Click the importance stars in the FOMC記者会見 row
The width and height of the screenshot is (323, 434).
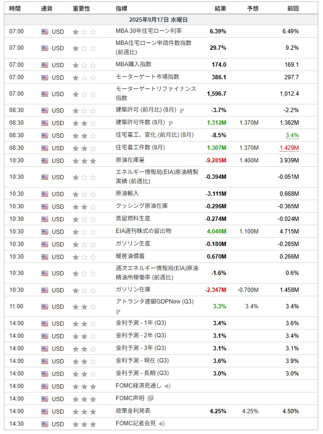[84, 424]
